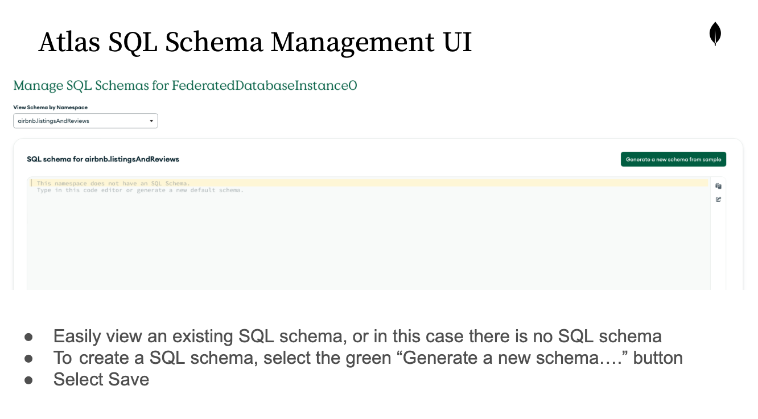Copy the schema editor contents
Screen dimensions: 758x419
[x=719, y=186]
